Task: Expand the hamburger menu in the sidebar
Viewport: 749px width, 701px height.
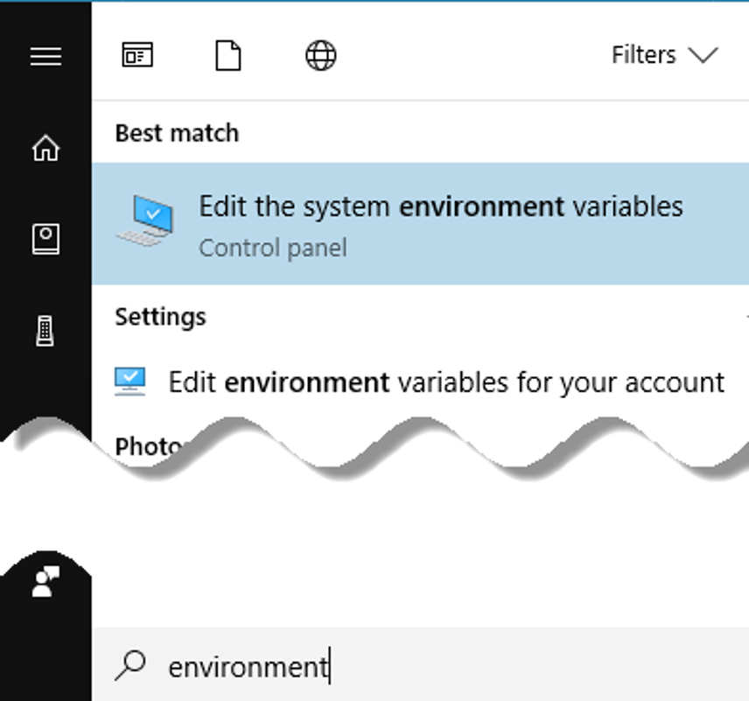Action: (45, 57)
